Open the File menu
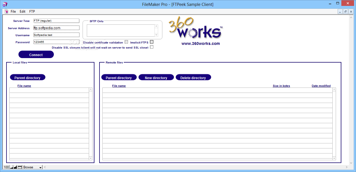This screenshot has height=172, width=356. pyautogui.click(x=13, y=12)
